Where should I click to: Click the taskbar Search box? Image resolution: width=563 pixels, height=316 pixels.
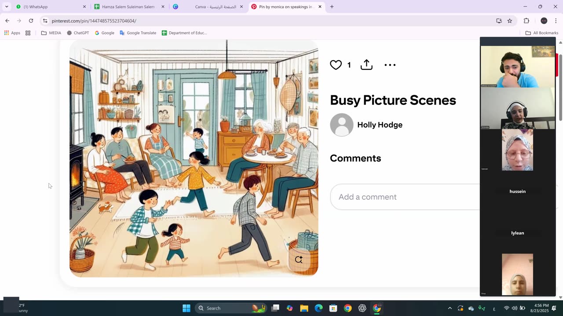click(x=231, y=308)
